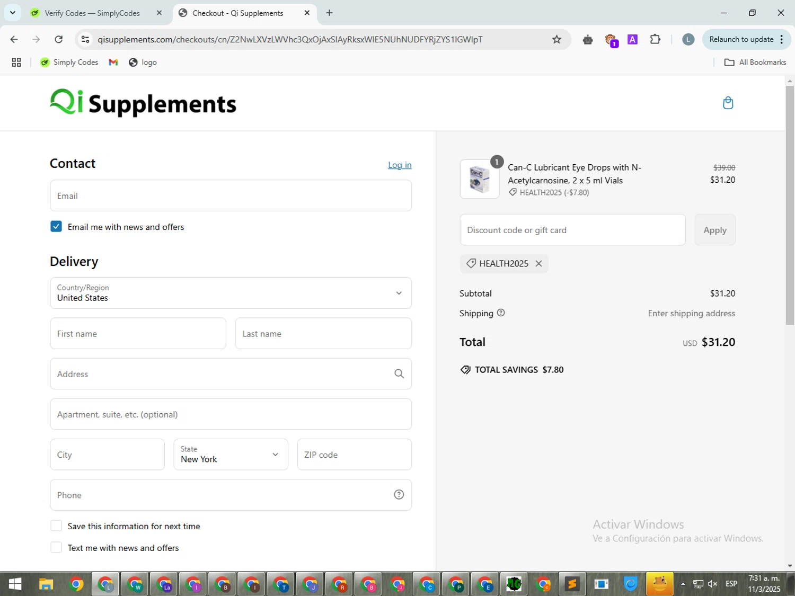Screen dimensions: 795x596
Task: Open Chrome three-dot menu
Action: [782, 39]
